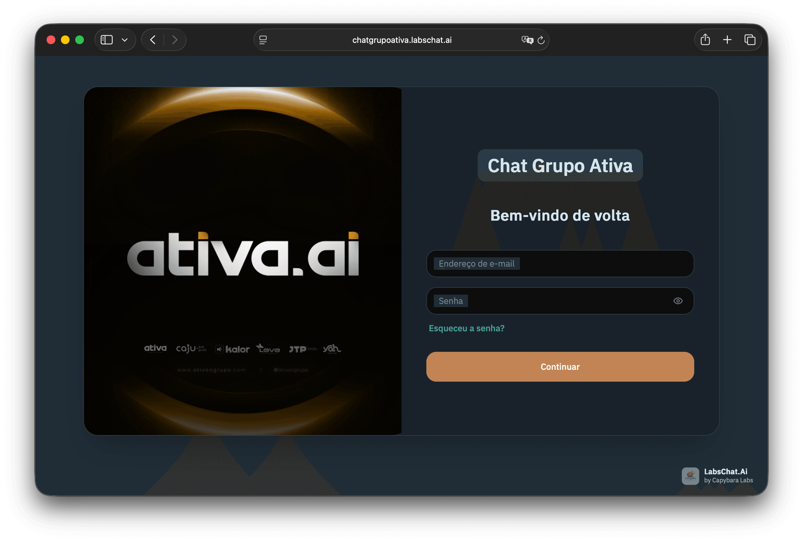Screen dimensions: 803x542
Task: Reload the page with the refresh icon
Action: click(541, 40)
